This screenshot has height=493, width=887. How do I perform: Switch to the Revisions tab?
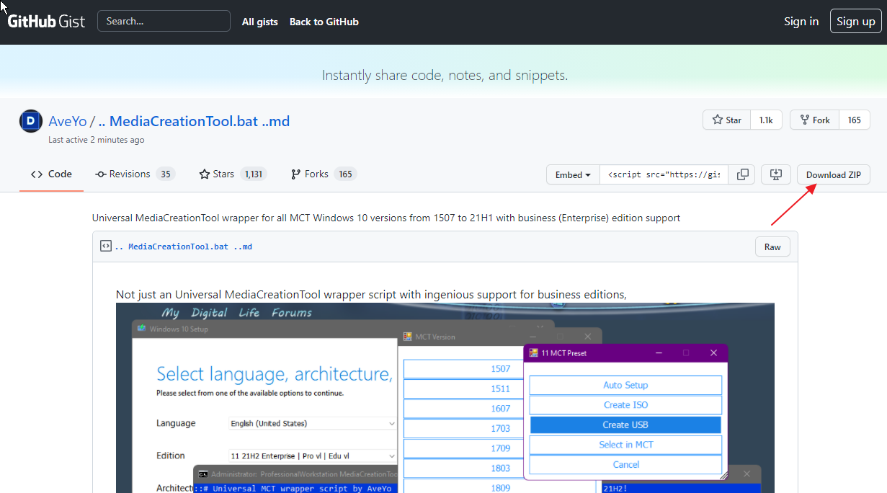(x=135, y=174)
